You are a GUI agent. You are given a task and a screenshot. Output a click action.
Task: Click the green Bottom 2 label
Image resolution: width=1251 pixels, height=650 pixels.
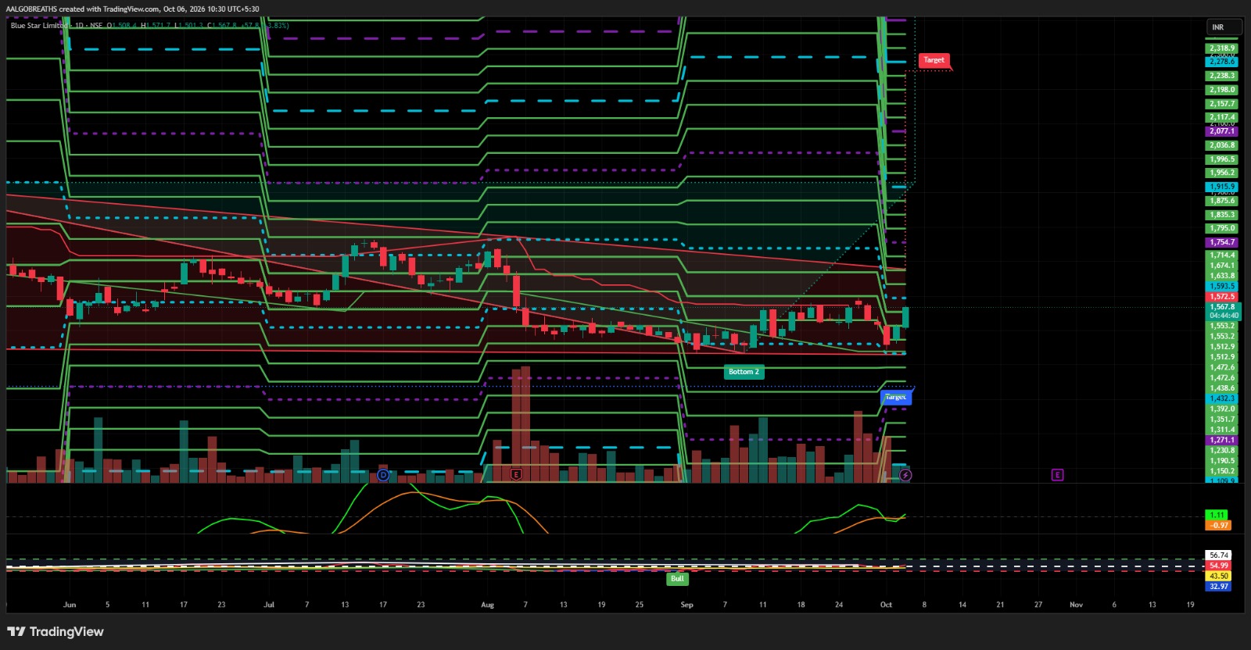coord(744,372)
